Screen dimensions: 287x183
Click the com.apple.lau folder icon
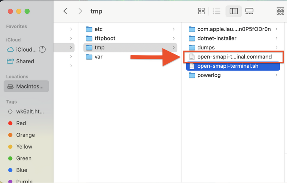click(192, 29)
